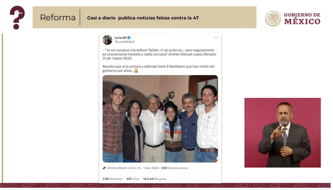Click the tweet text quoting López Obrador
The width and height of the screenshot is (333, 190).
coord(159,54)
